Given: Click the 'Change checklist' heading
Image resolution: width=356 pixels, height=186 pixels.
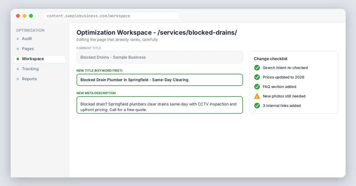Looking at the screenshot, I should [271, 59].
